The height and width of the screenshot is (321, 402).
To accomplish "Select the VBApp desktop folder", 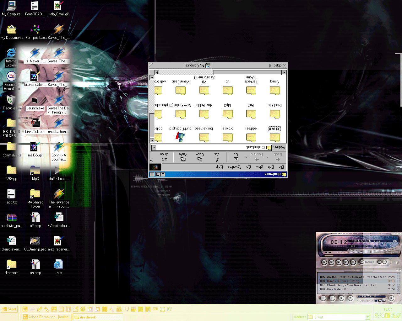I will 12,173.
